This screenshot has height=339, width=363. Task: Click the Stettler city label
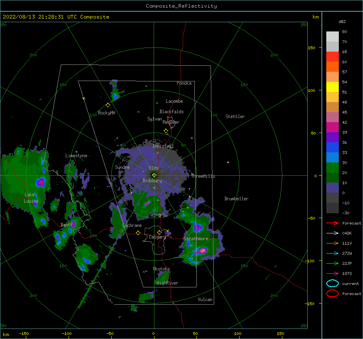tap(235, 116)
